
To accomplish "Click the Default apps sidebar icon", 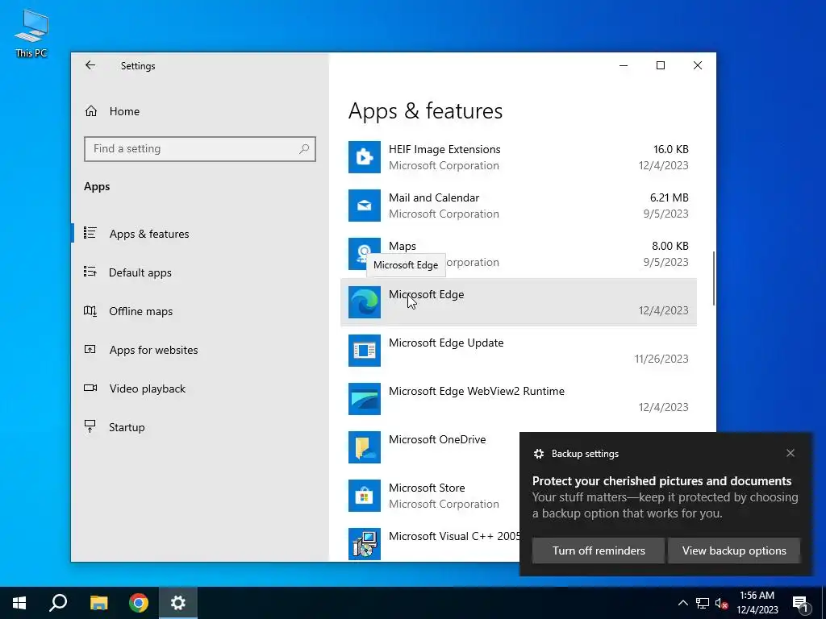I will pos(90,272).
